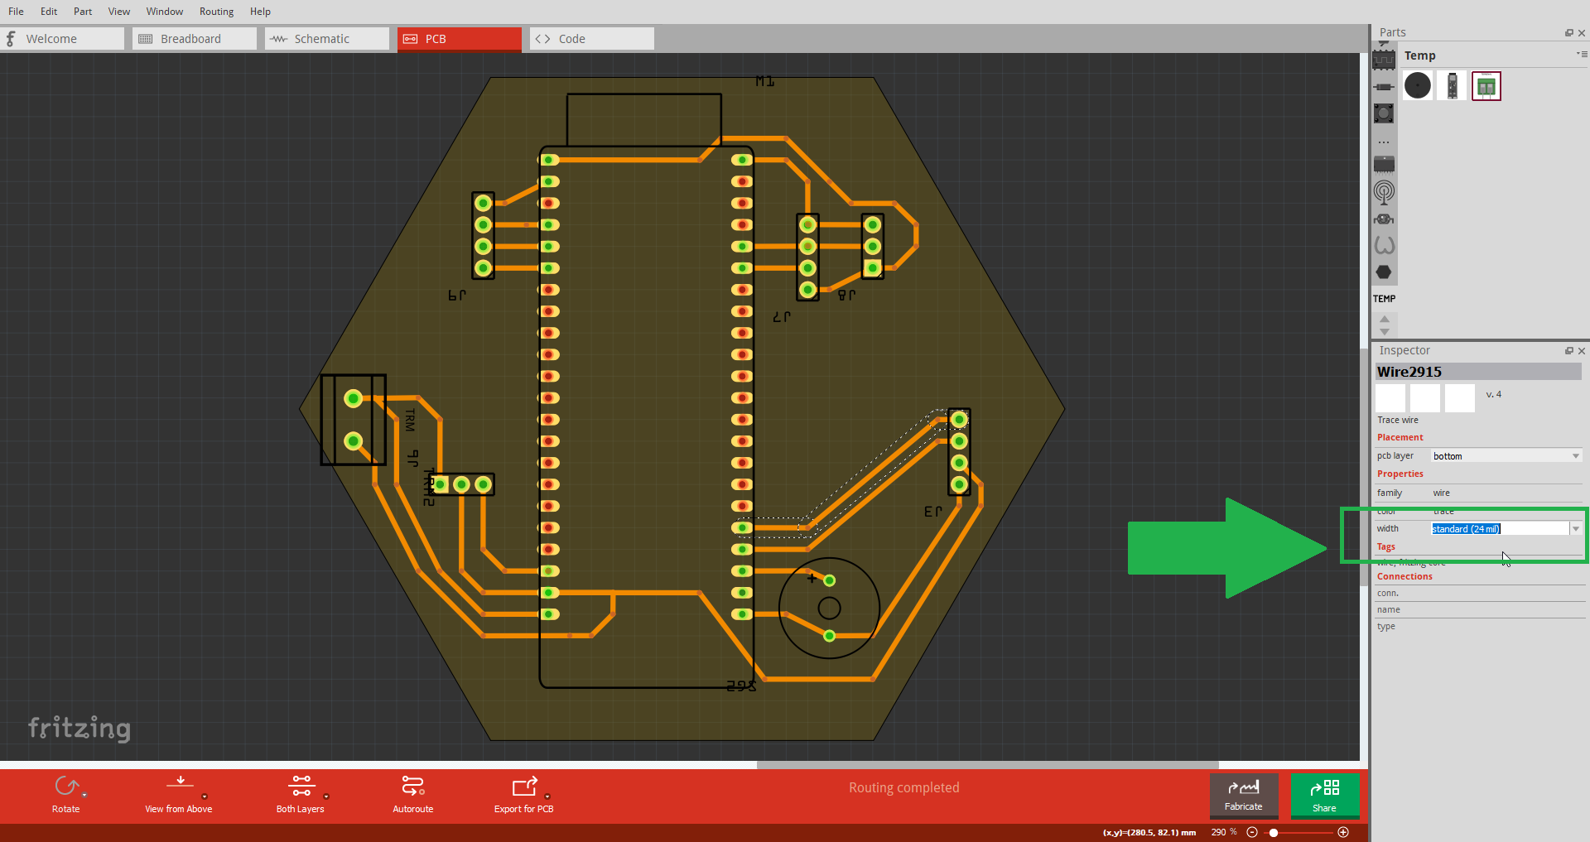Select the green screw terminal part thumbnail

coord(1486,86)
